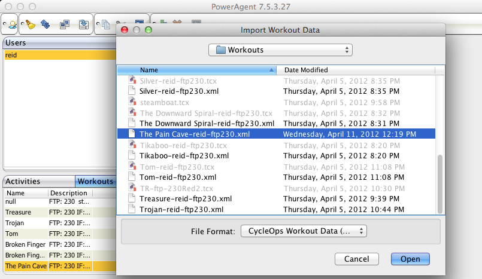482x279 pixels.
Task: Click the Workouts folder icon in path popup
Action: click(221, 50)
